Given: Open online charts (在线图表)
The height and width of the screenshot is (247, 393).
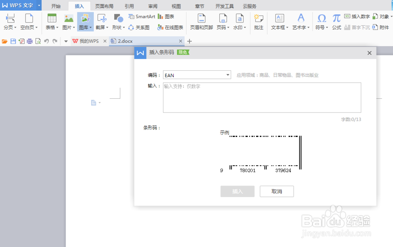Looking at the screenshot, I should [170, 27].
